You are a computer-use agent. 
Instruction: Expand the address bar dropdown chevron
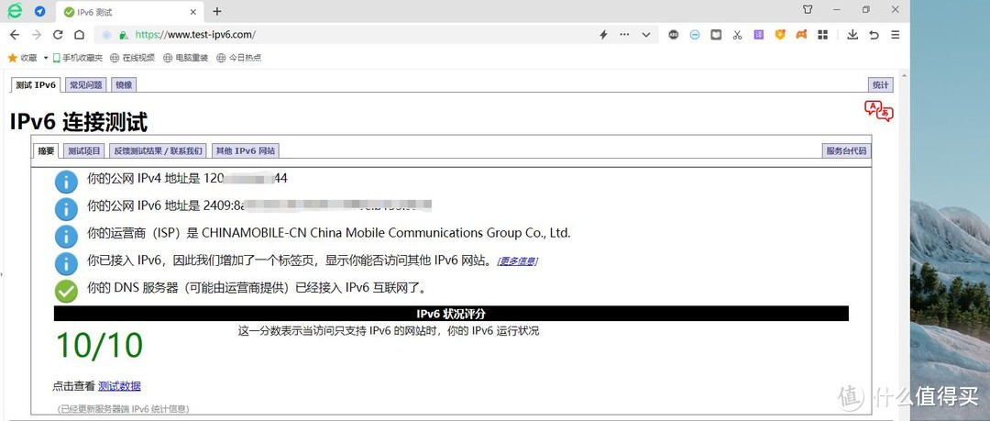[646, 35]
